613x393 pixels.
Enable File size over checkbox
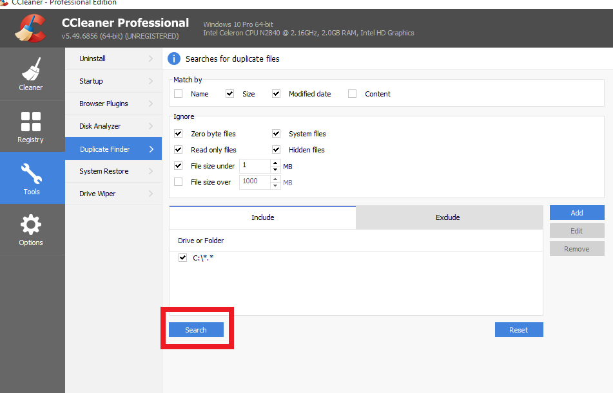(179, 182)
